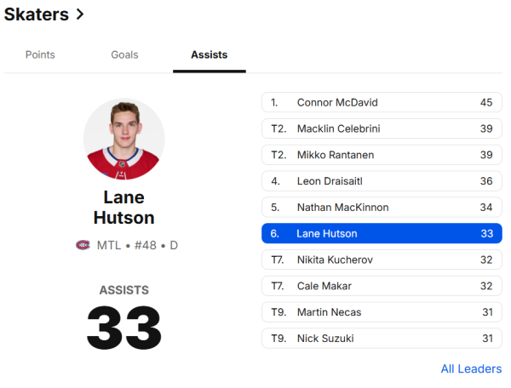Select Connor McDavid leaderboard row
511x388 pixels.
pos(382,103)
